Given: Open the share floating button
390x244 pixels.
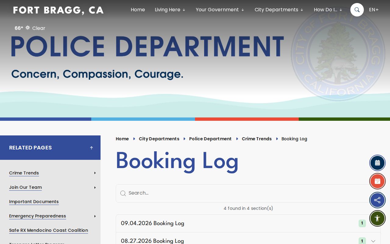Looking at the screenshot, I should pos(378,200).
